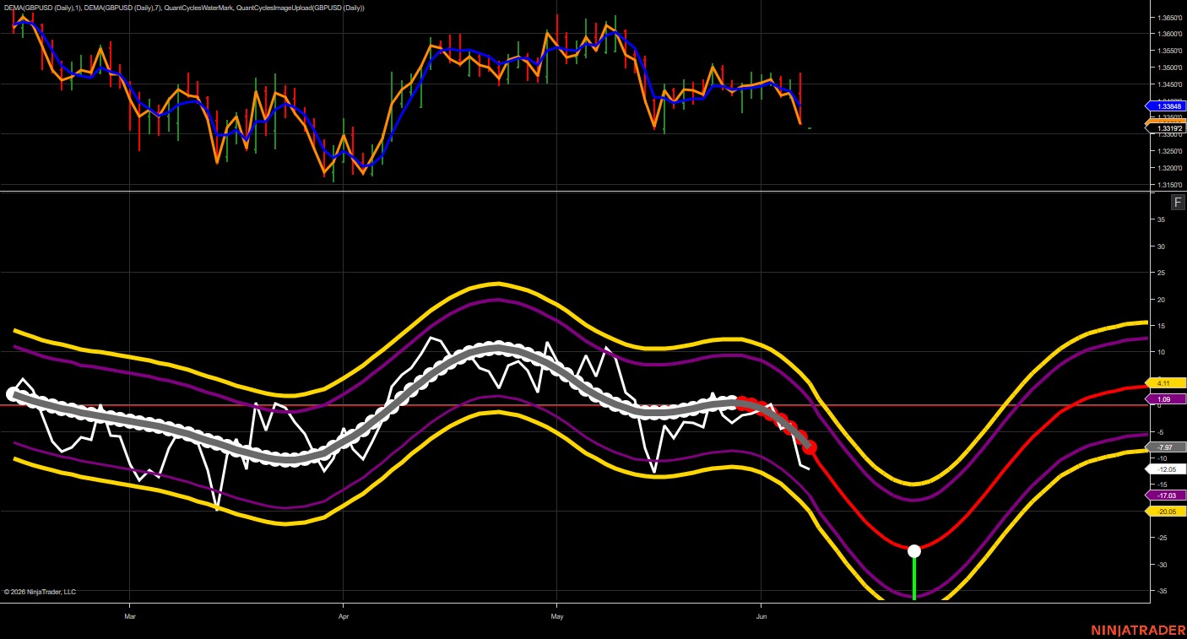Click the Mar date label
Viewport: 1187px width, 639px height.
point(130,617)
